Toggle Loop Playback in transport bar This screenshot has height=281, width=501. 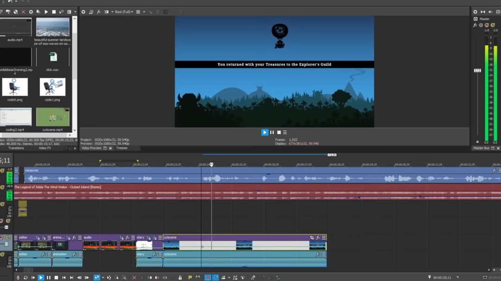tap(26, 278)
